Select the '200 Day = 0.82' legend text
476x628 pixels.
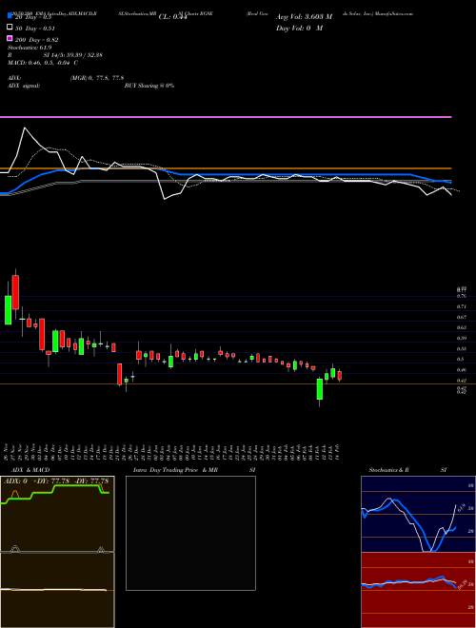tap(37, 40)
